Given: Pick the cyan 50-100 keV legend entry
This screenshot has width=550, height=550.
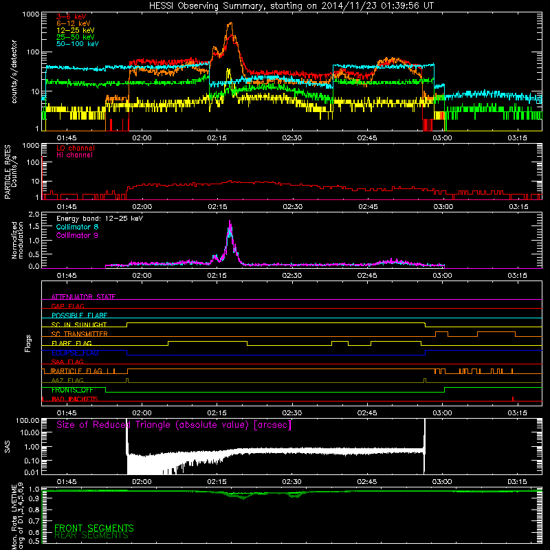Looking at the screenshot, I should point(78,44).
